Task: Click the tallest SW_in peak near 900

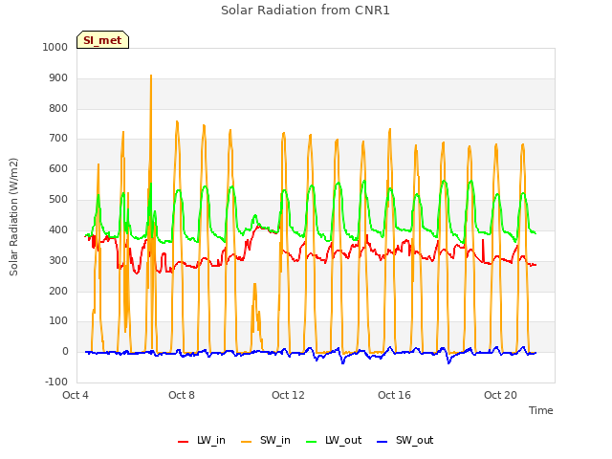Action: [x=151, y=76]
